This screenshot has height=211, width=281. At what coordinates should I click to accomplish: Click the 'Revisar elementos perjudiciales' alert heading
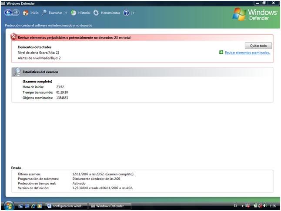click(74, 37)
